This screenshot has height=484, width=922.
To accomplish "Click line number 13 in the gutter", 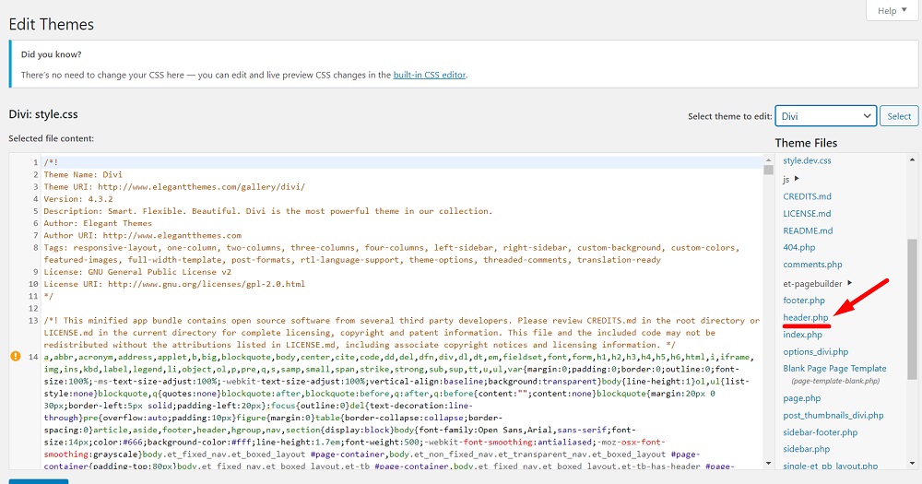I will (33, 321).
